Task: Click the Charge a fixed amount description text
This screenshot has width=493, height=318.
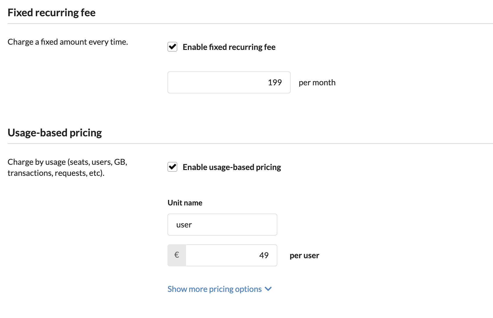Action: [68, 42]
